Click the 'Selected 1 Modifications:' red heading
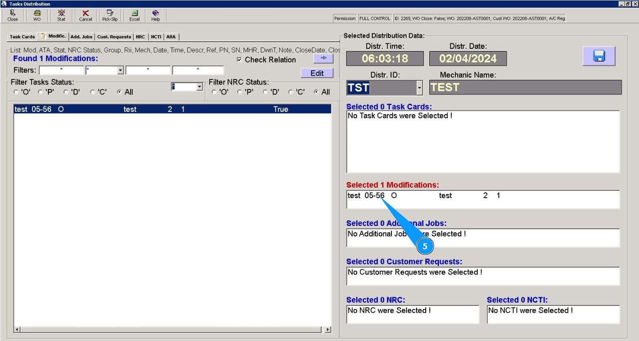The image size is (639, 341). pos(393,185)
